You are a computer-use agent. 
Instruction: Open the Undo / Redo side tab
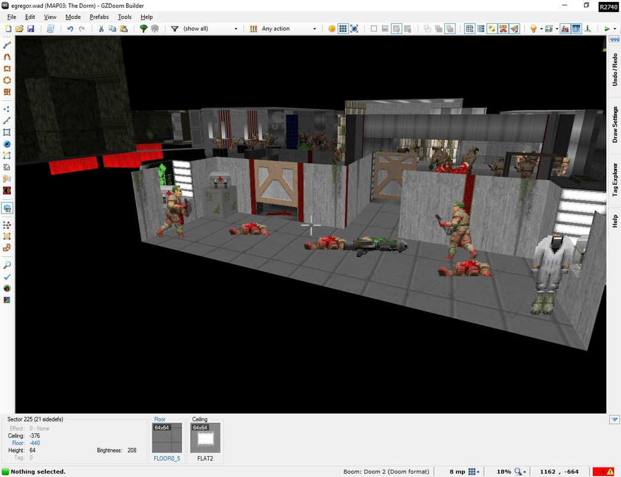pos(614,70)
